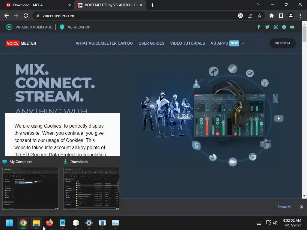Click the video camera icon in graphic

click(x=233, y=162)
